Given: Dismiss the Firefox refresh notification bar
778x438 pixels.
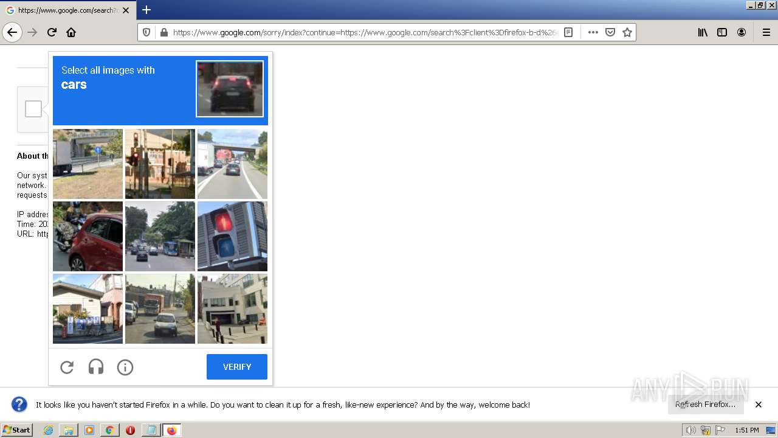Looking at the screenshot, I should click(759, 405).
